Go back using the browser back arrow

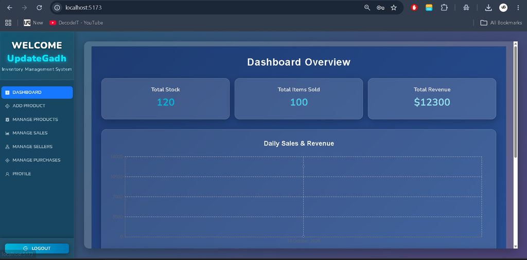(x=10, y=8)
